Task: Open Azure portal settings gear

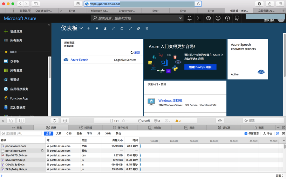Action: pyautogui.click(x=208, y=18)
